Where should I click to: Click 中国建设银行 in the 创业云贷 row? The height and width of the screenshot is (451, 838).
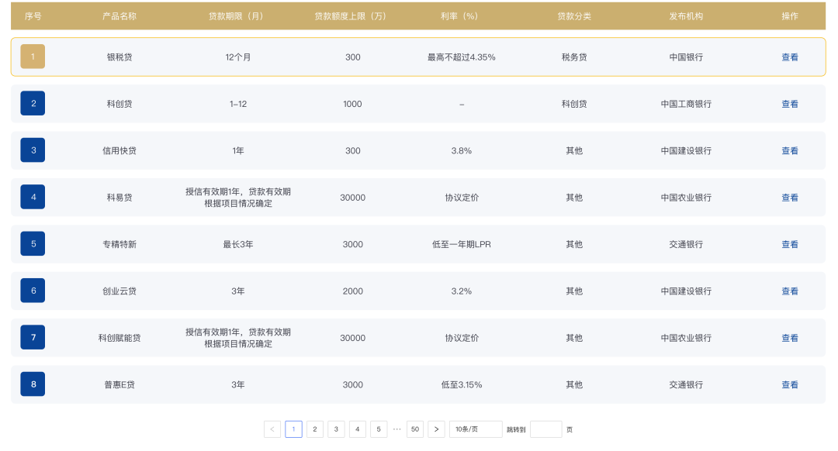[686, 291]
